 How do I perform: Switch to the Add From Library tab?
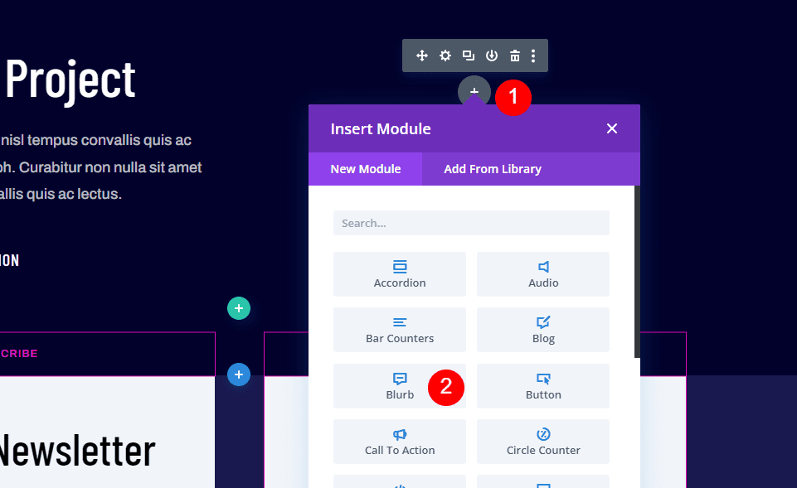[493, 169]
